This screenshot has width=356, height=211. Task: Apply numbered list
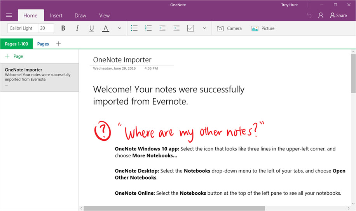point(148,28)
